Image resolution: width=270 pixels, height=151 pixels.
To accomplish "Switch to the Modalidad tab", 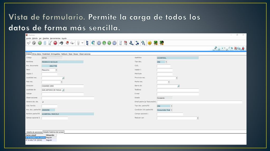I will click(46, 54).
